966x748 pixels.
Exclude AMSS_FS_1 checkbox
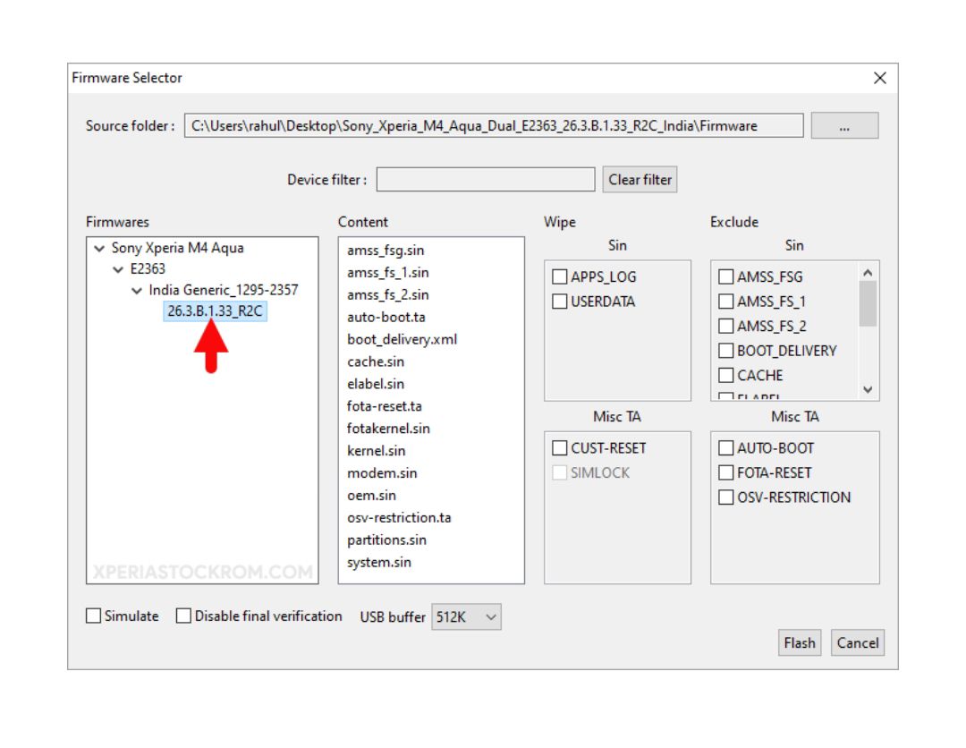click(726, 302)
